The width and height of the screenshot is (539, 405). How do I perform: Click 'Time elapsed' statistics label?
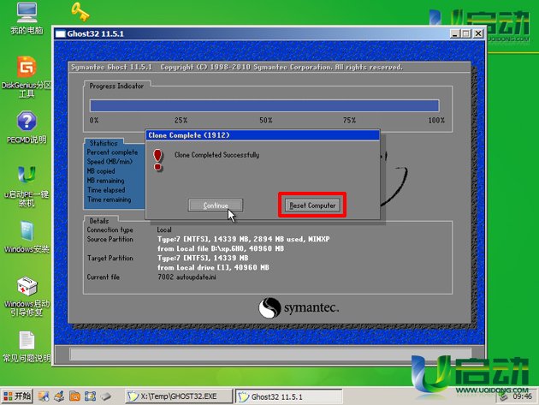(x=106, y=190)
